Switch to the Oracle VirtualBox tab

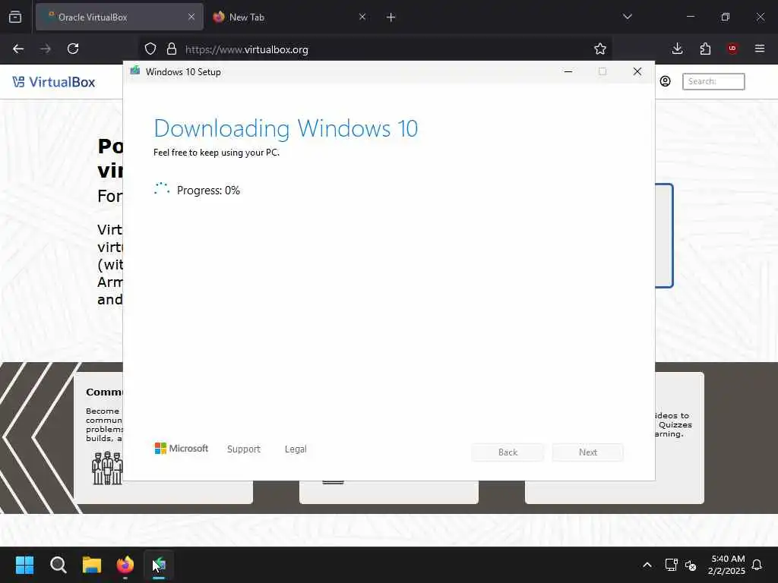119,17
